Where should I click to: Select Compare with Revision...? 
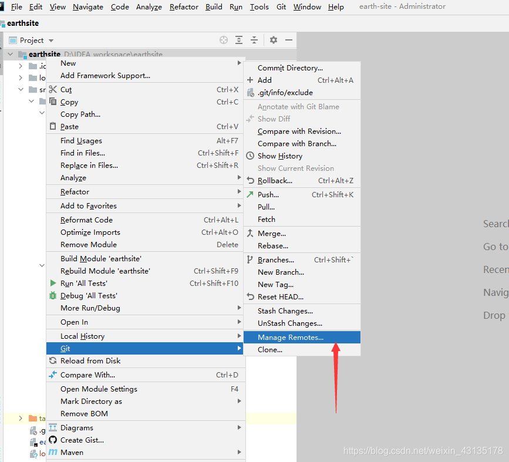(x=302, y=131)
